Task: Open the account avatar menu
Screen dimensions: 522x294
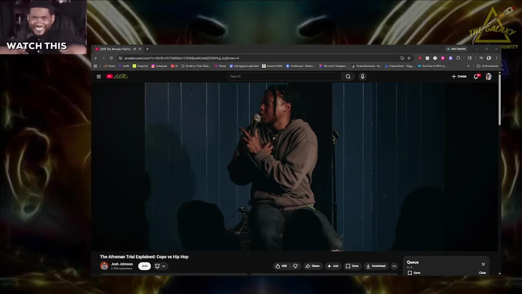Action: (x=489, y=76)
